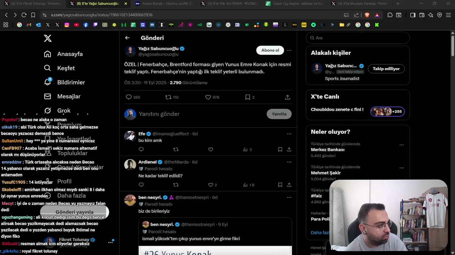Repost Ardiønel's comment
The width and height of the screenshot is (455, 255).
176,185
